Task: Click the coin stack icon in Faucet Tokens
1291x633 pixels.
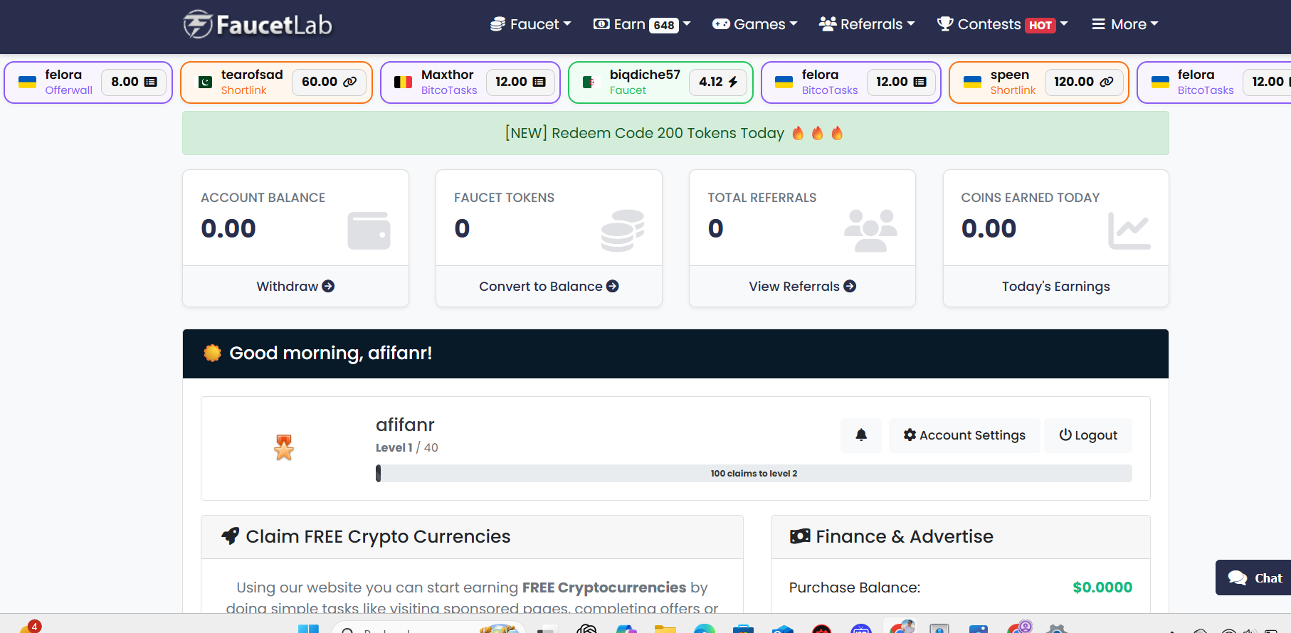Action: pos(623,230)
